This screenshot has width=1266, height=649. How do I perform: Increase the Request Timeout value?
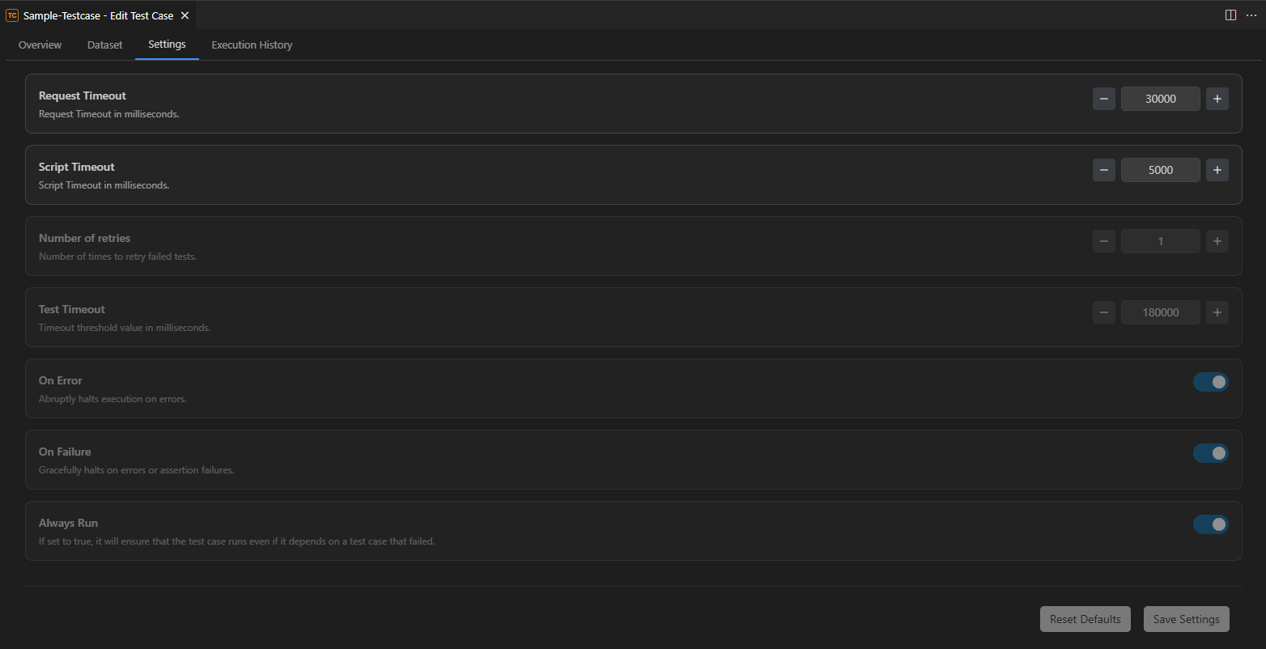1217,99
